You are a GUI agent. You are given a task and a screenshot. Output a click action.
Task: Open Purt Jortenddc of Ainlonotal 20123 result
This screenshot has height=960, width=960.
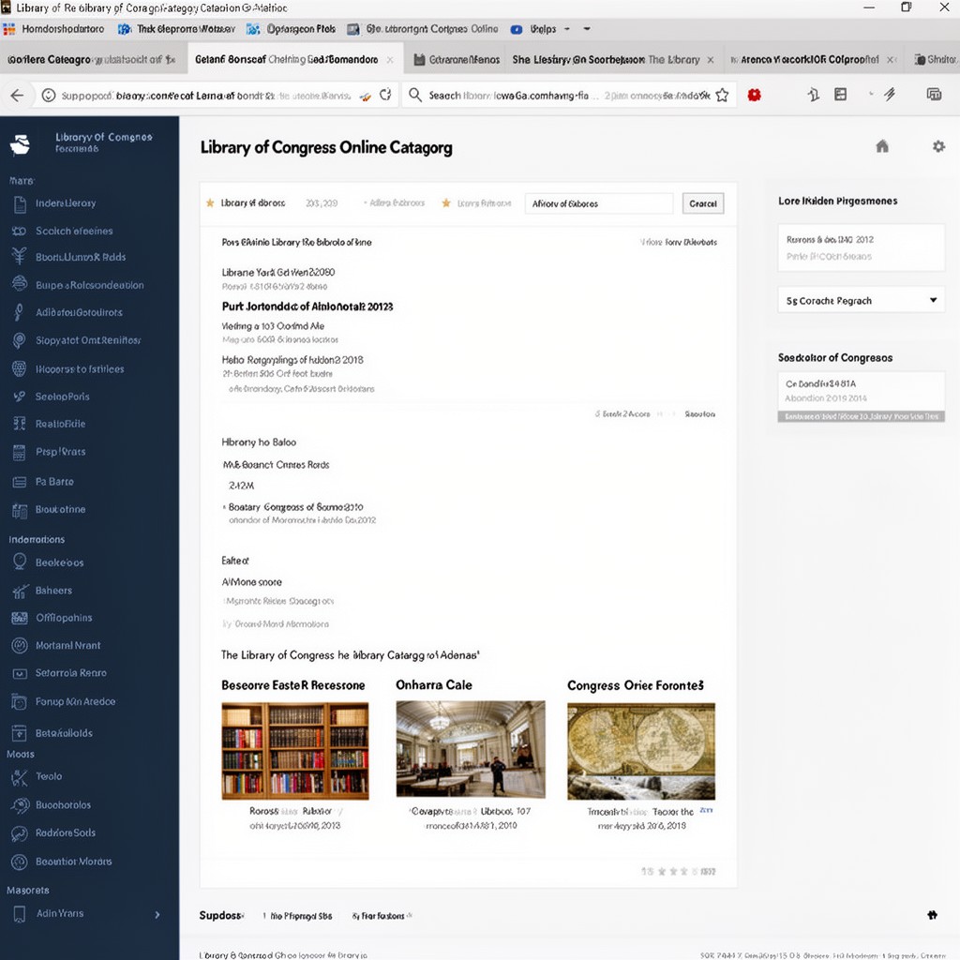pos(307,307)
